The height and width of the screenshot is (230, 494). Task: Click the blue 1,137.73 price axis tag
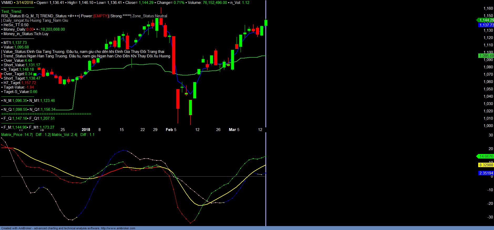[486, 25]
